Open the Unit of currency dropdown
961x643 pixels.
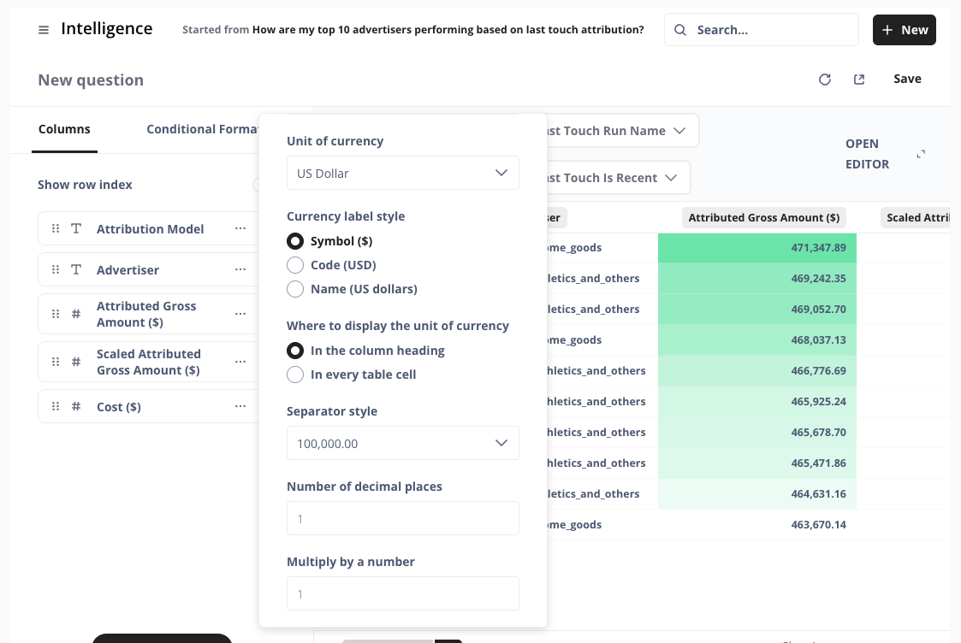click(x=402, y=174)
